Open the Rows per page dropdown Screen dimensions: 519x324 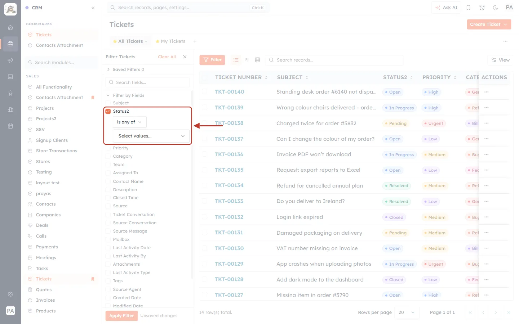coord(407,312)
